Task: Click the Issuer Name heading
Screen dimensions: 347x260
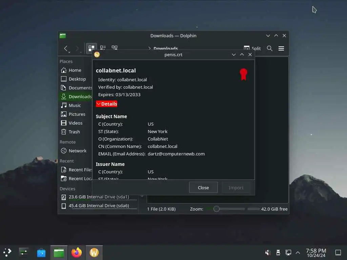Action: [x=110, y=164]
